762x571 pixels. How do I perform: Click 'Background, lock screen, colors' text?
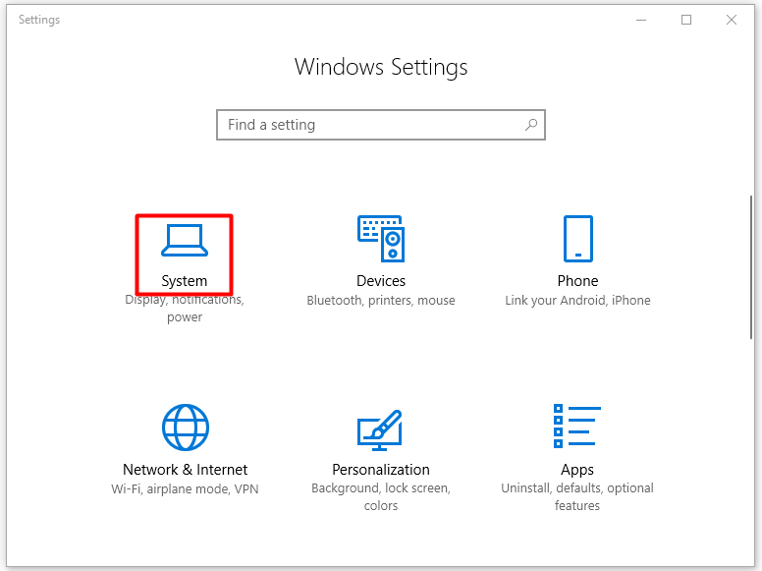381,496
